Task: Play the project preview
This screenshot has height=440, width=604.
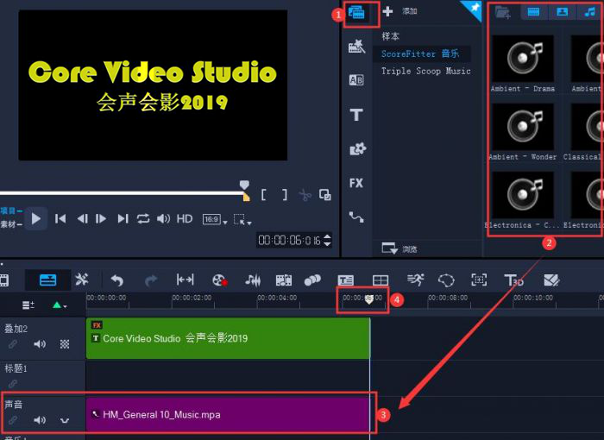Action: click(36, 219)
